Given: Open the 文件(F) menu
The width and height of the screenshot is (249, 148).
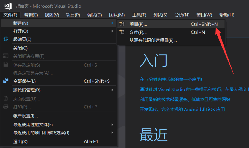Looking at the screenshot, I should point(10,15).
